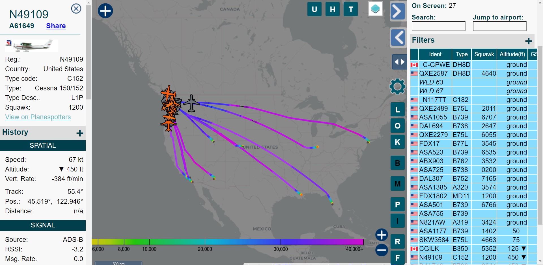Image resolution: width=543 pixels, height=265 pixels.
Task: Close the N49109 aircraft info panel
Action: [76, 9]
